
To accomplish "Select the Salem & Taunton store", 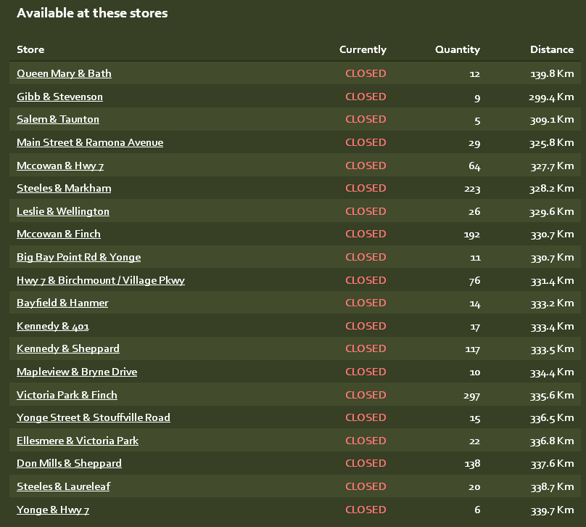I will (x=58, y=119).
